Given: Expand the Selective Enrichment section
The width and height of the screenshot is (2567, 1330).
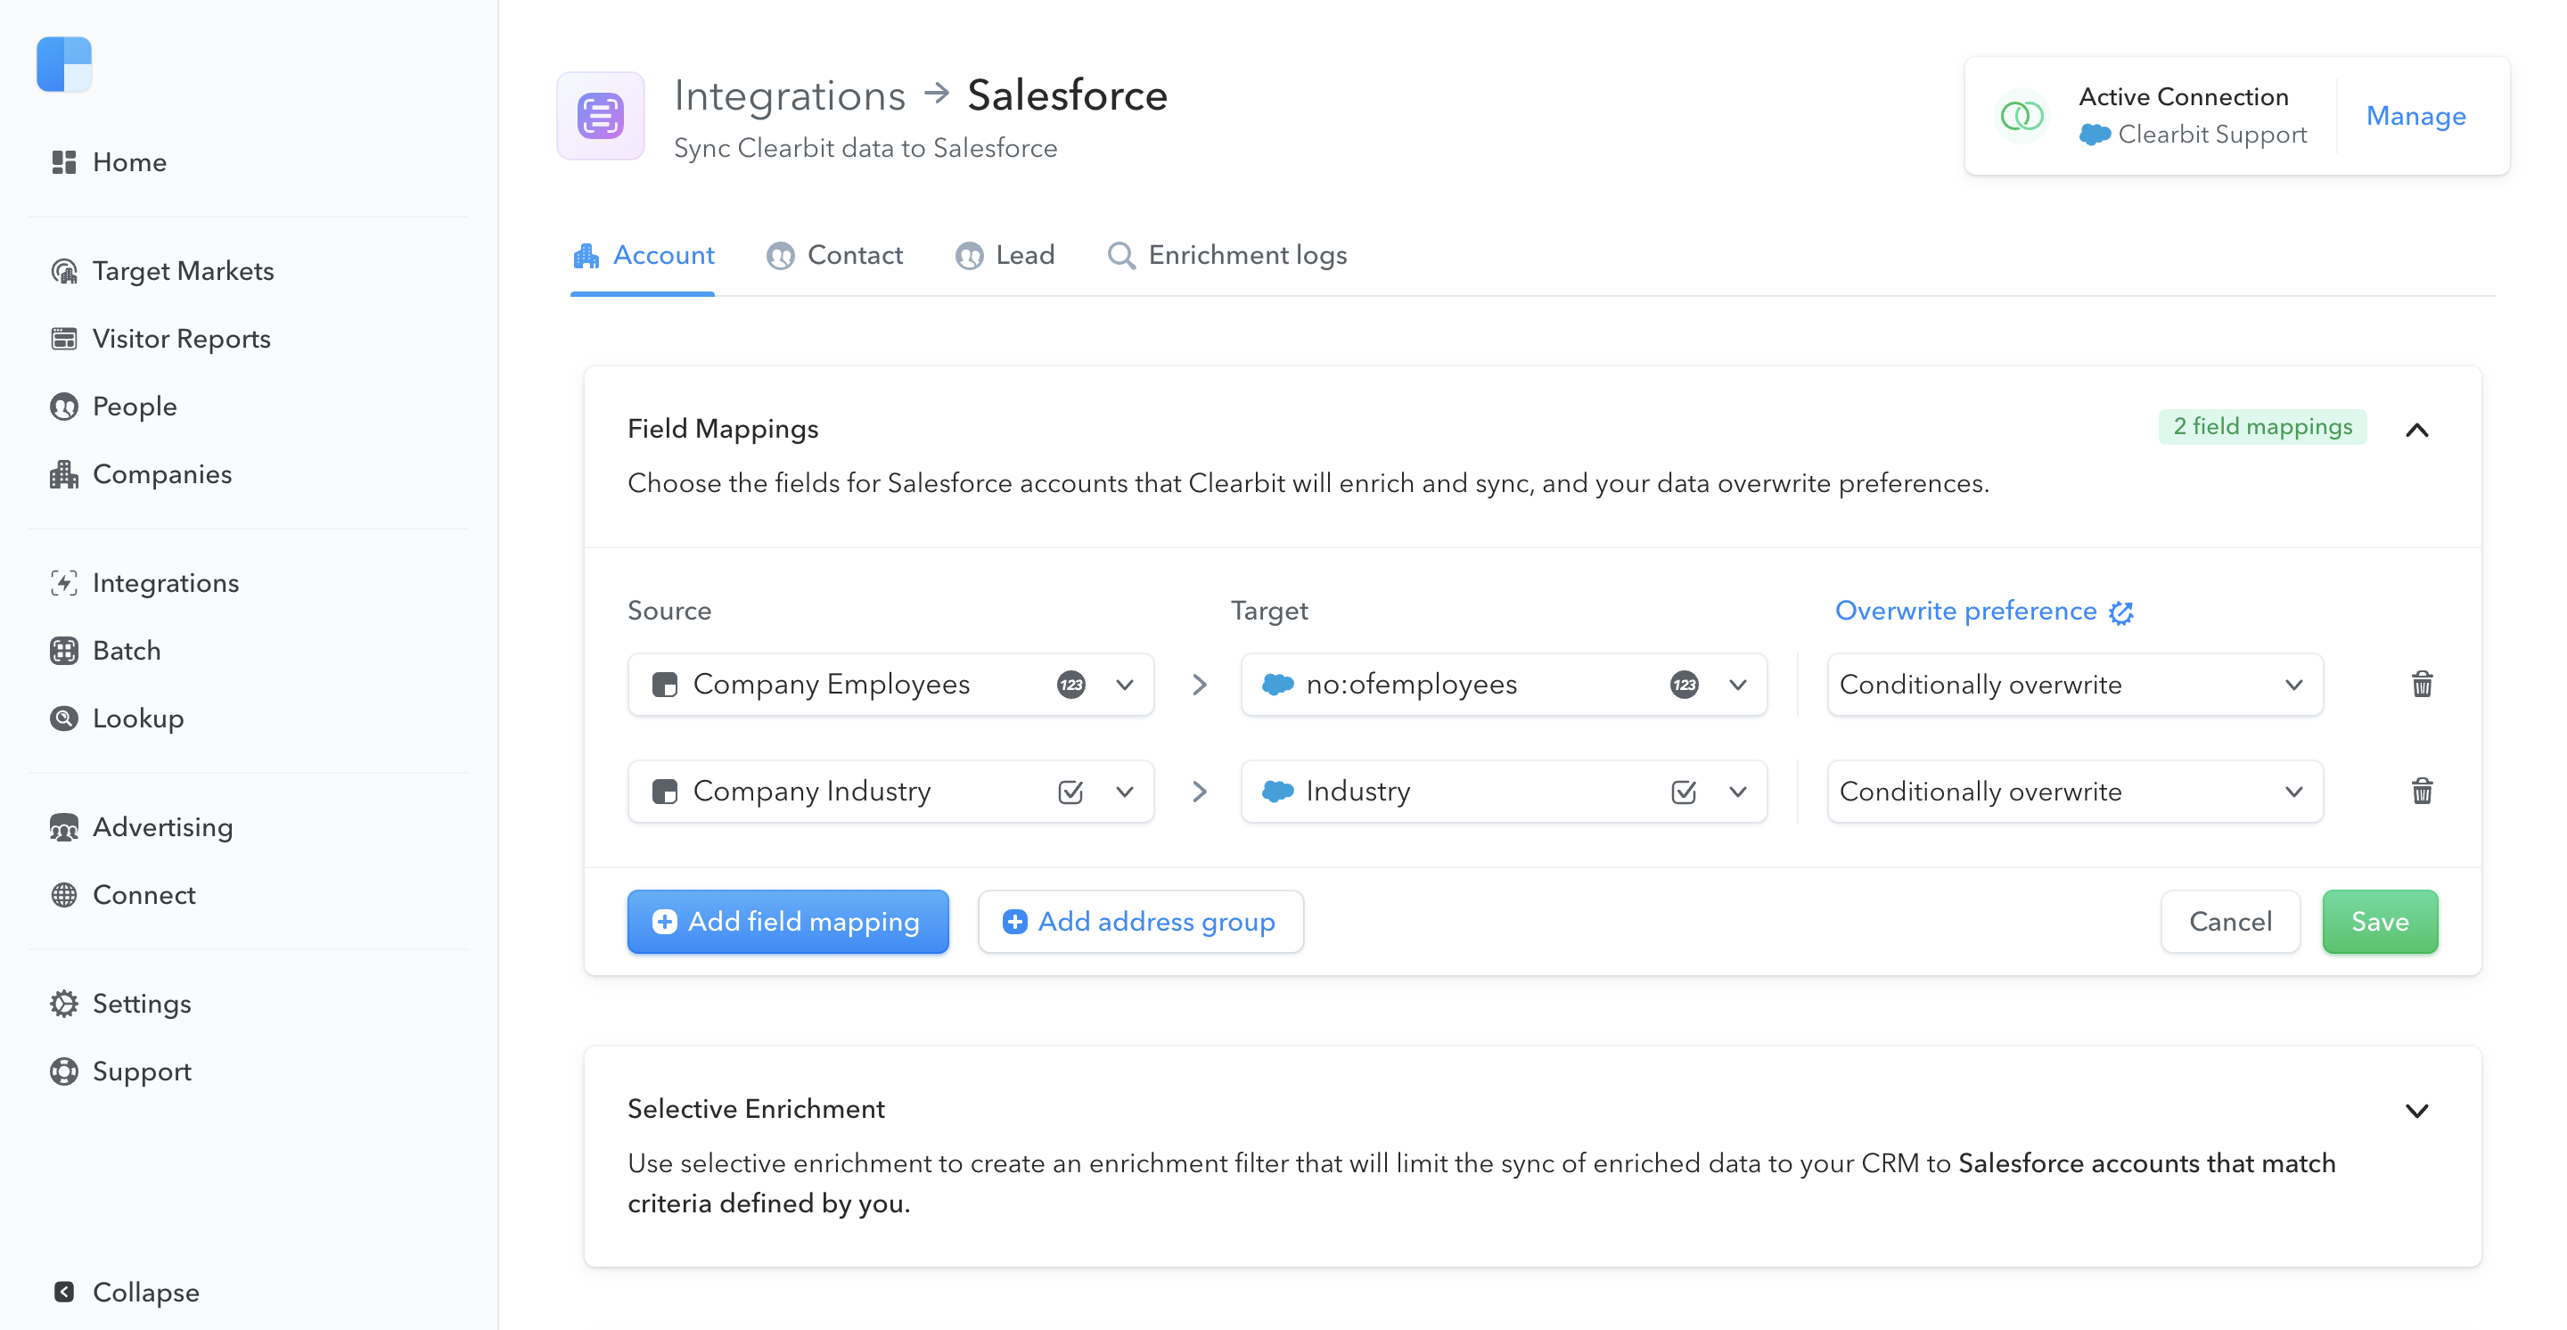Looking at the screenshot, I should 2416,1111.
